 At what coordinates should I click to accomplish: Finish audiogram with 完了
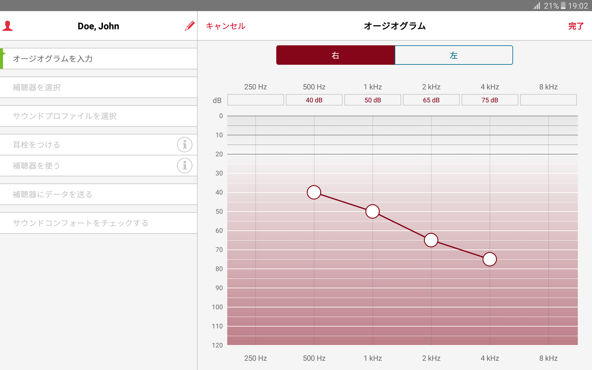click(576, 26)
